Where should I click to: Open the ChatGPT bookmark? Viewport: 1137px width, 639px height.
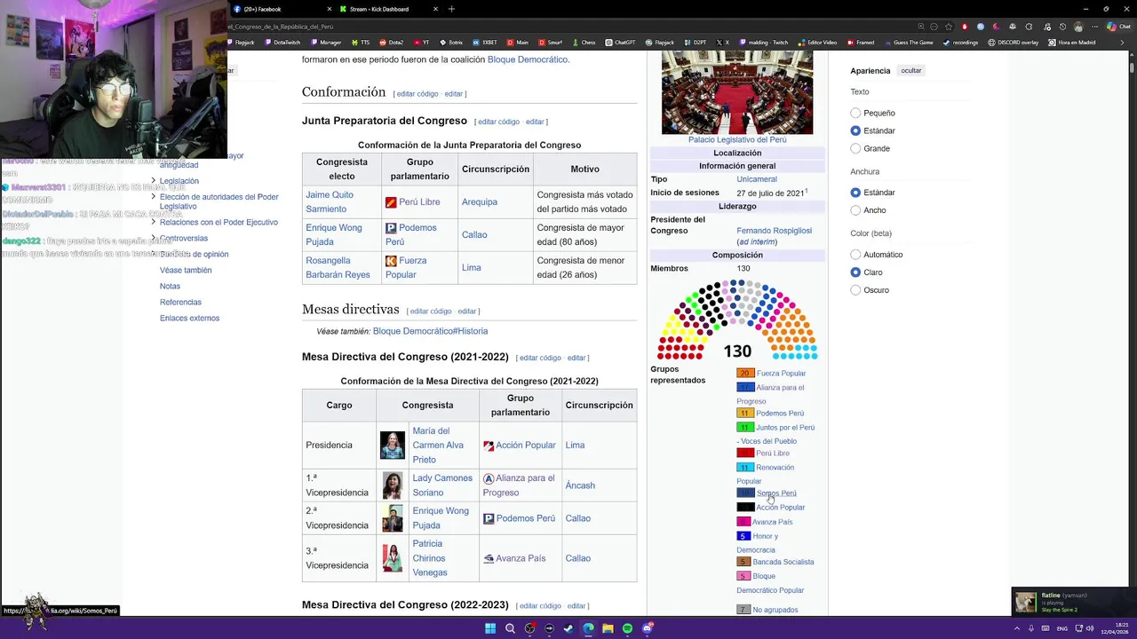click(620, 43)
